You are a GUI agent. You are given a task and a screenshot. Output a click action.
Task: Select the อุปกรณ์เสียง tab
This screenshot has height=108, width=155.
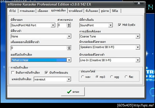(58, 11)
